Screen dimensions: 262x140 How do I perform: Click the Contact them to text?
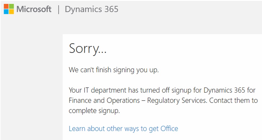coord(233,100)
